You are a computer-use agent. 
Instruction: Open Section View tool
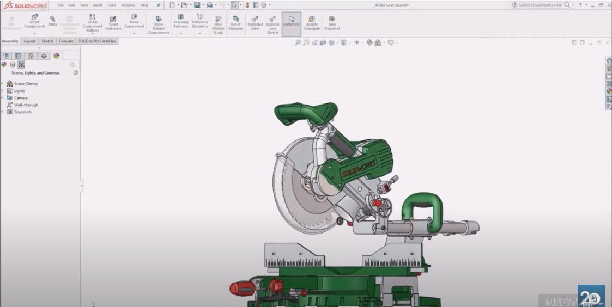323,42
